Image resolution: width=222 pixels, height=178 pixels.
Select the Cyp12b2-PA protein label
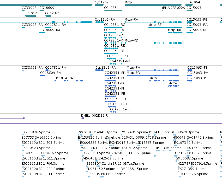pyautogui.click(x=106, y=68)
